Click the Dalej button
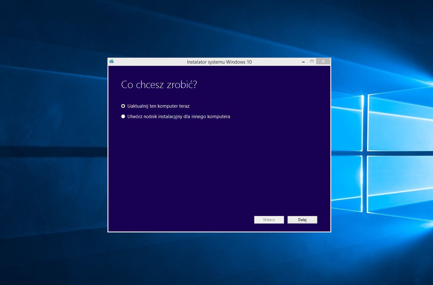433x285 pixels. click(302, 220)
